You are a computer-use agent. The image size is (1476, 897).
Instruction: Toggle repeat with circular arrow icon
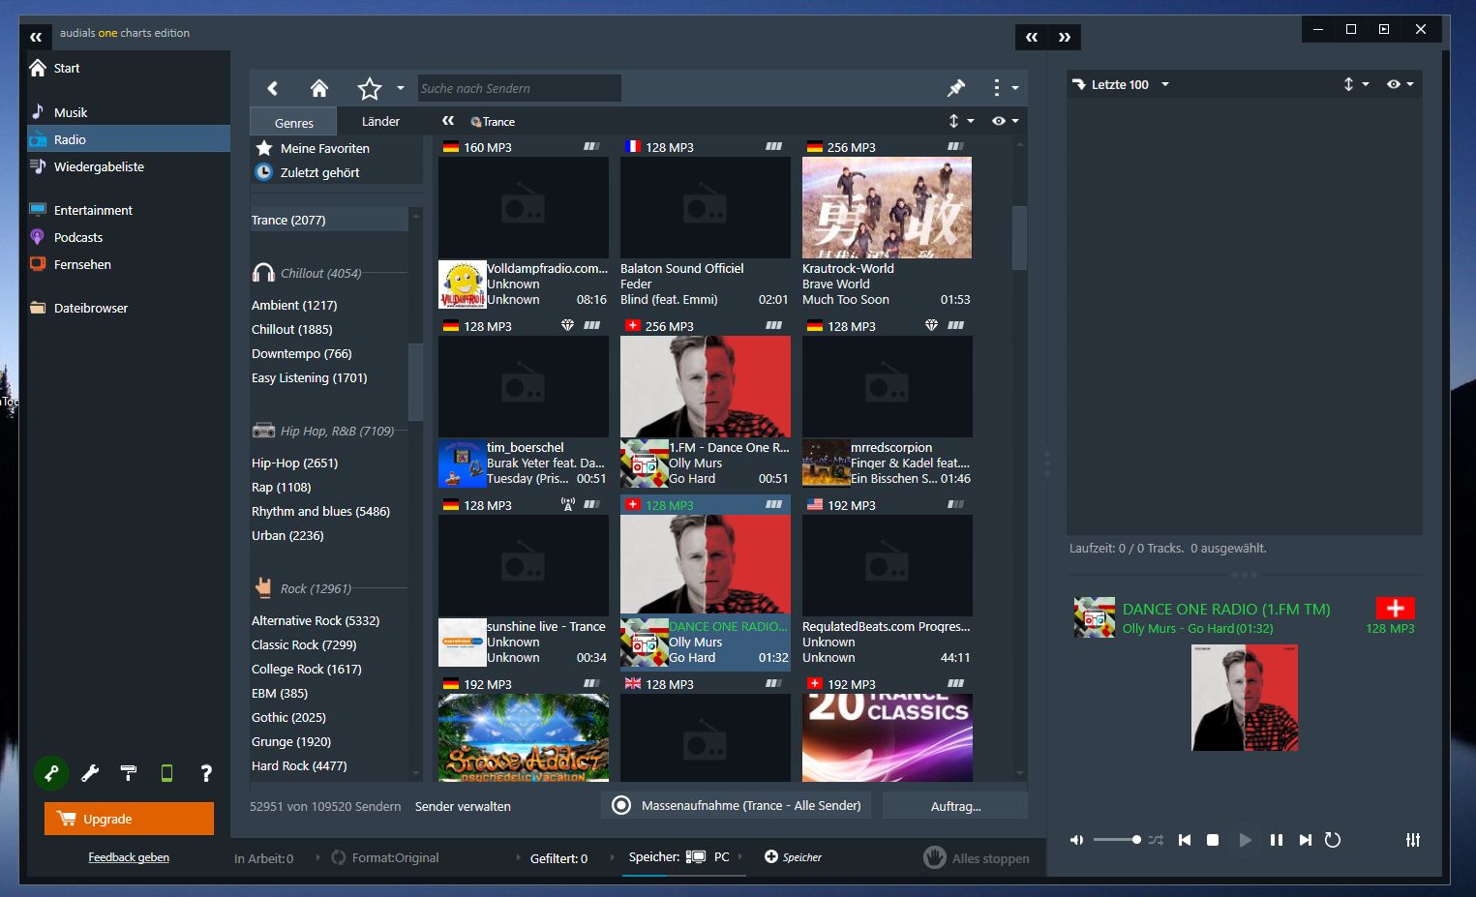point(1333,840)
